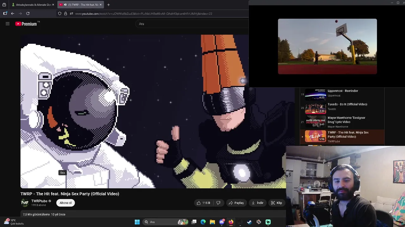Open Discord from taskbar
Viewport: 405px width, 227px height.
pos(222,222)
